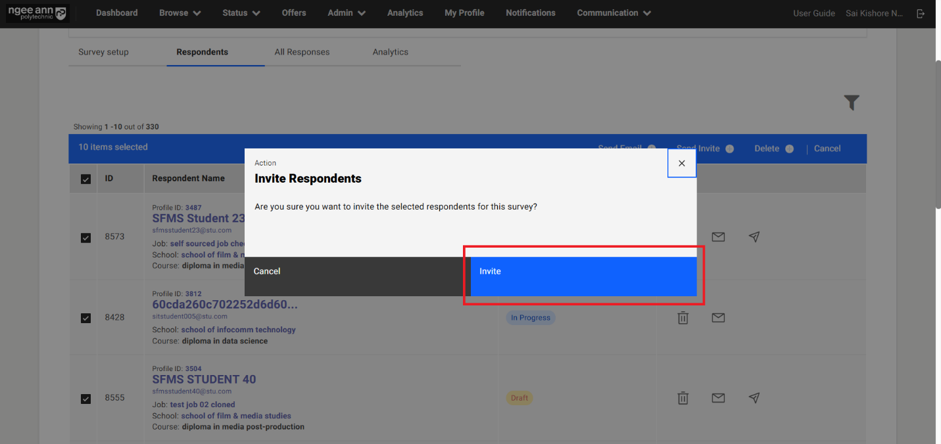Open the Status dropdown menu
The width and height of the screenshot is (941, 444).
pos(241,13)
